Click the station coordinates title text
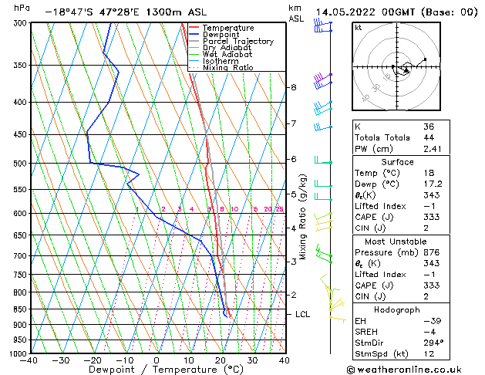Viewport: 485px width, 375px height. [x=126, y=12]
